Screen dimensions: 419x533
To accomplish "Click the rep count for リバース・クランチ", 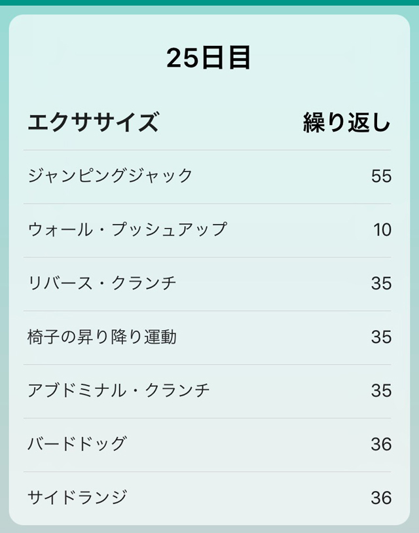I will [x=380, y=284].
